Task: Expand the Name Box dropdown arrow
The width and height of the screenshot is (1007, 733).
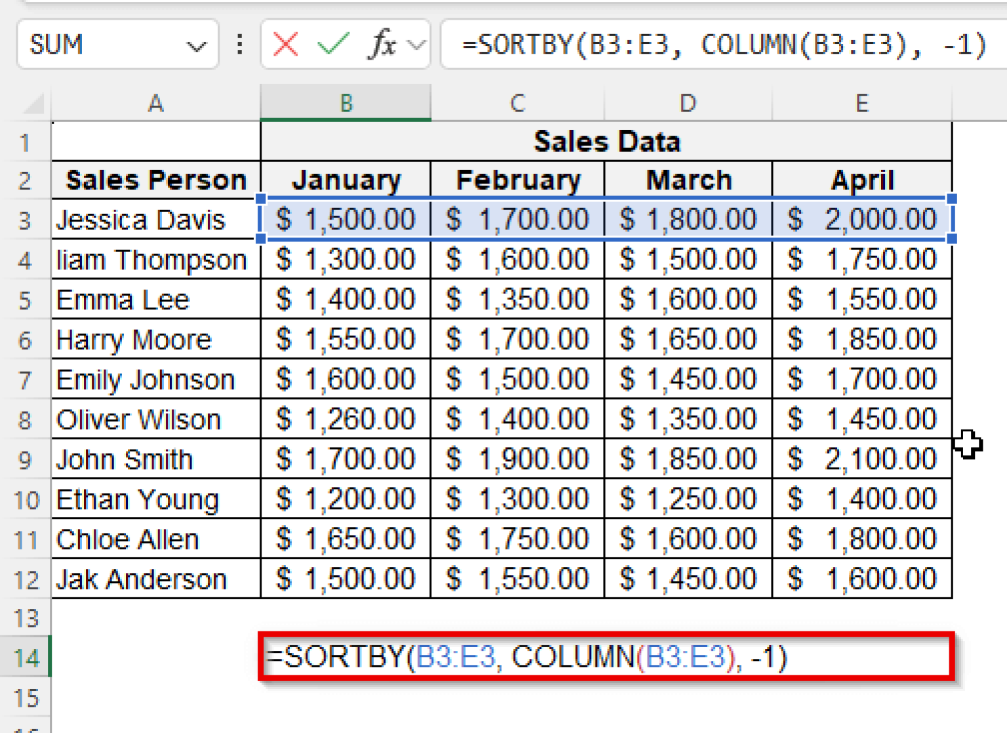Action: (195, 46)
